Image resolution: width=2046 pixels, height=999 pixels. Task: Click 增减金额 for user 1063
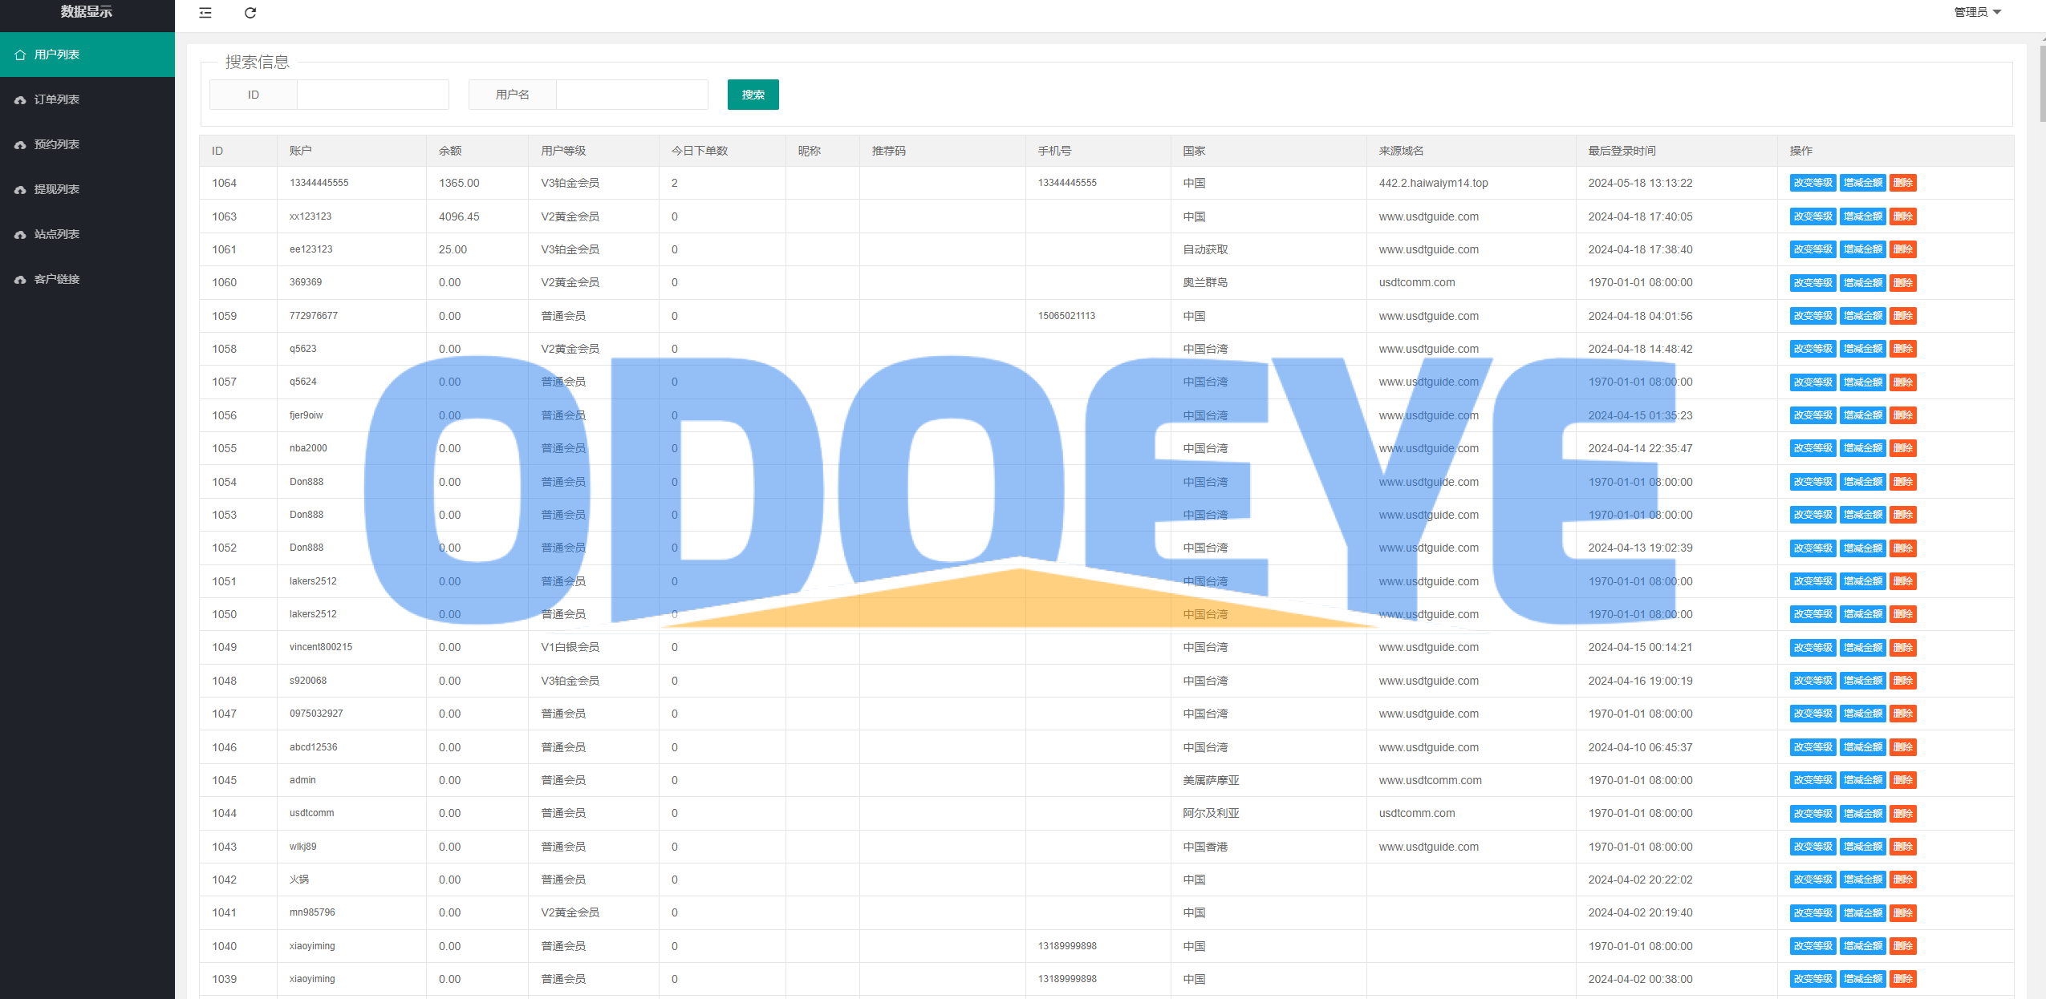point(1862,216)
